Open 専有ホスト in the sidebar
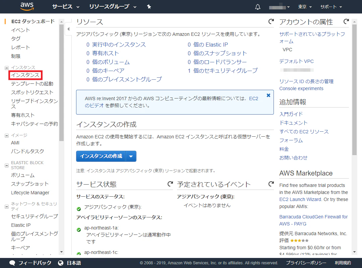This screenshot has width=362, height=268. [23, 115]
